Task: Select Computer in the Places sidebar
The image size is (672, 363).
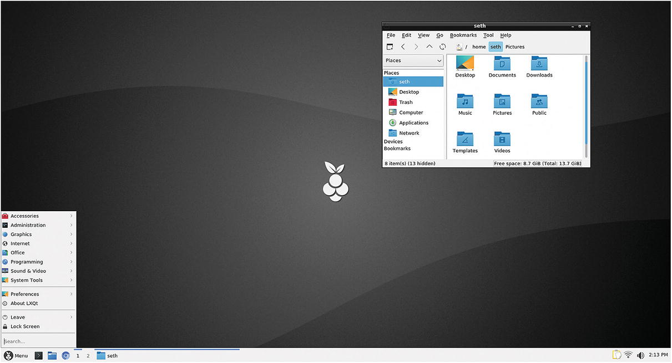Action: pyautogui.click(x=413, y=113)
